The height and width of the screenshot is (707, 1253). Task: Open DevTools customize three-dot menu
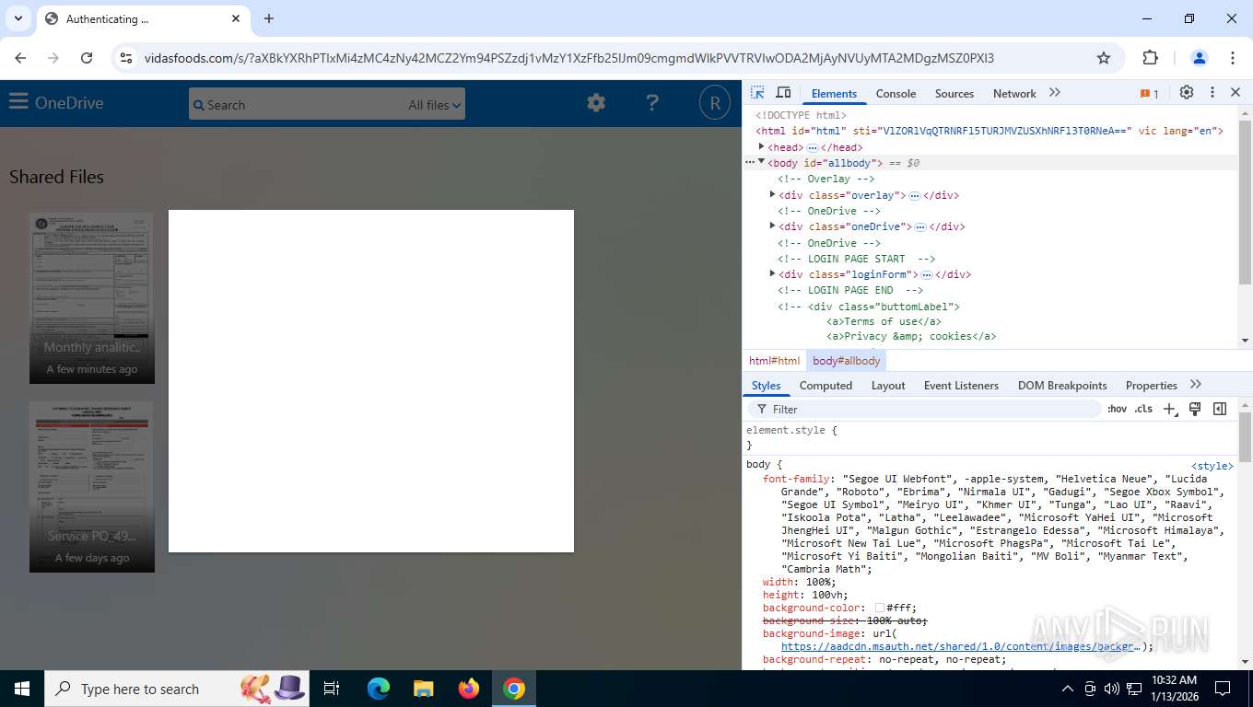pos(1212,93)
